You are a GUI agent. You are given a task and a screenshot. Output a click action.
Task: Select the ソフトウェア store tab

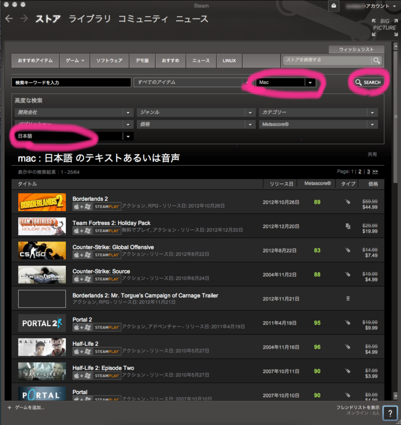coord(110,61)
